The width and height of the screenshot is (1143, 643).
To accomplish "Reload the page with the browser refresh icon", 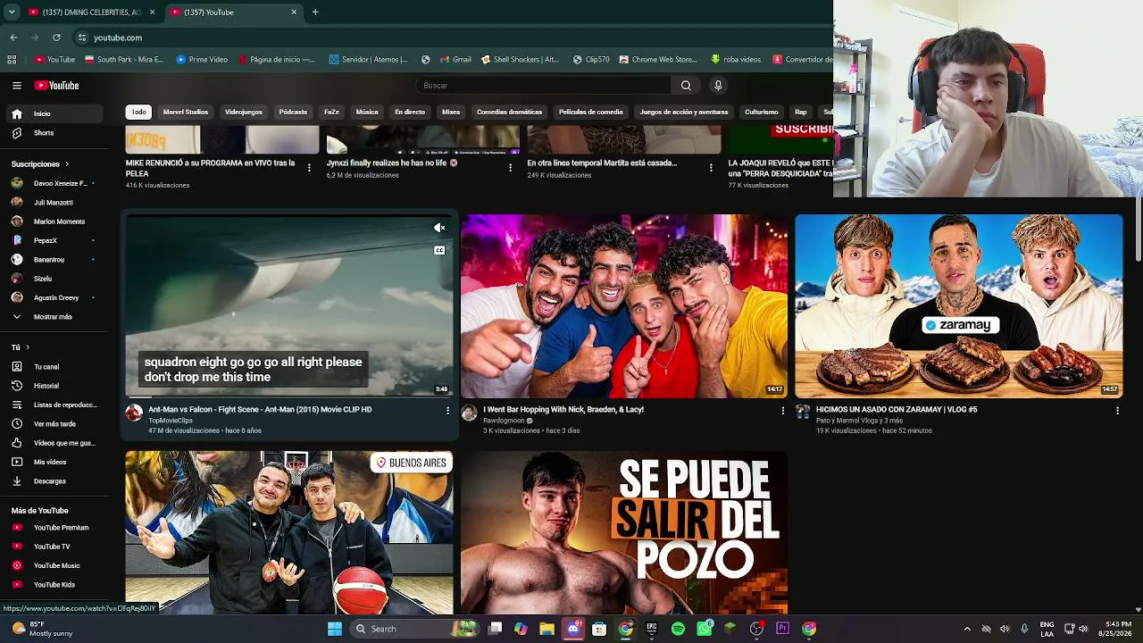I will click(x=56, y=38).
